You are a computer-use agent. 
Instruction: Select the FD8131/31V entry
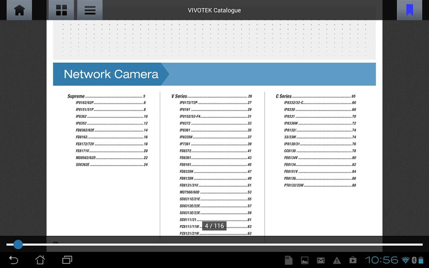[216, 185]
